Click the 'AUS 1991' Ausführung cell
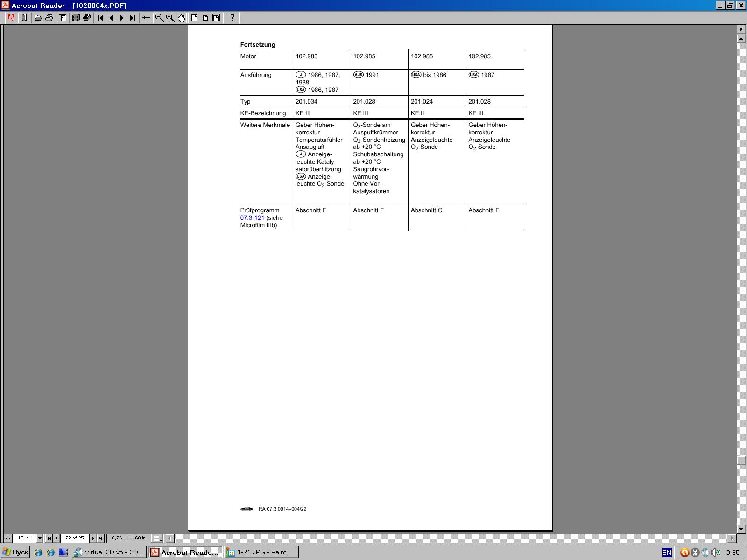Screen dimensions: 747x560 pyautogui.click(x=380, y=82)
